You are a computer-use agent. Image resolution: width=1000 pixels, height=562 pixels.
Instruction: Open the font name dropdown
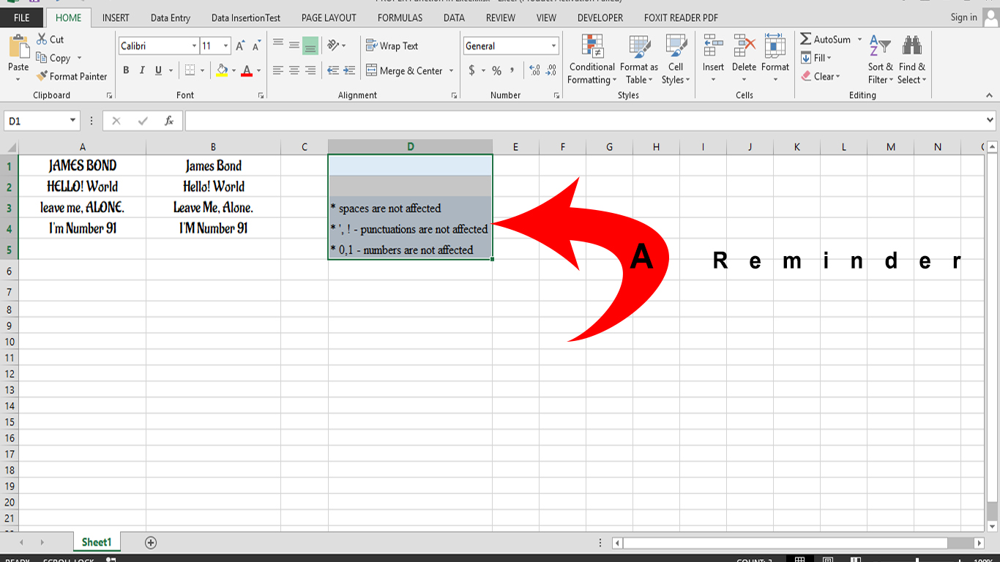[x=194, y=45]
